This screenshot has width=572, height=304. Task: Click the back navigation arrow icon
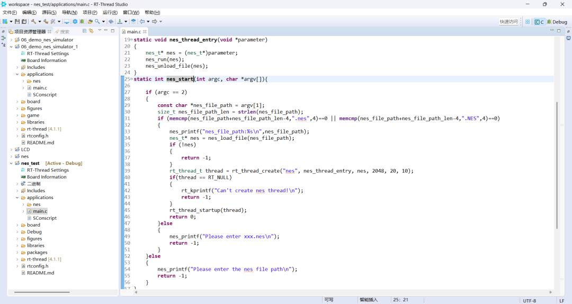[142, 22]
